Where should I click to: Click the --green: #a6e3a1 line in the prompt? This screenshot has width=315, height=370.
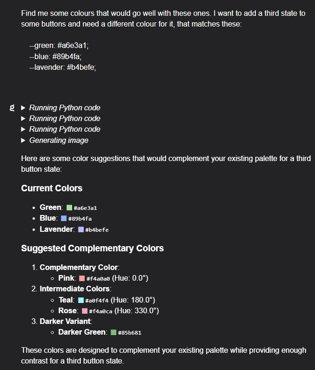click(59, 45)
